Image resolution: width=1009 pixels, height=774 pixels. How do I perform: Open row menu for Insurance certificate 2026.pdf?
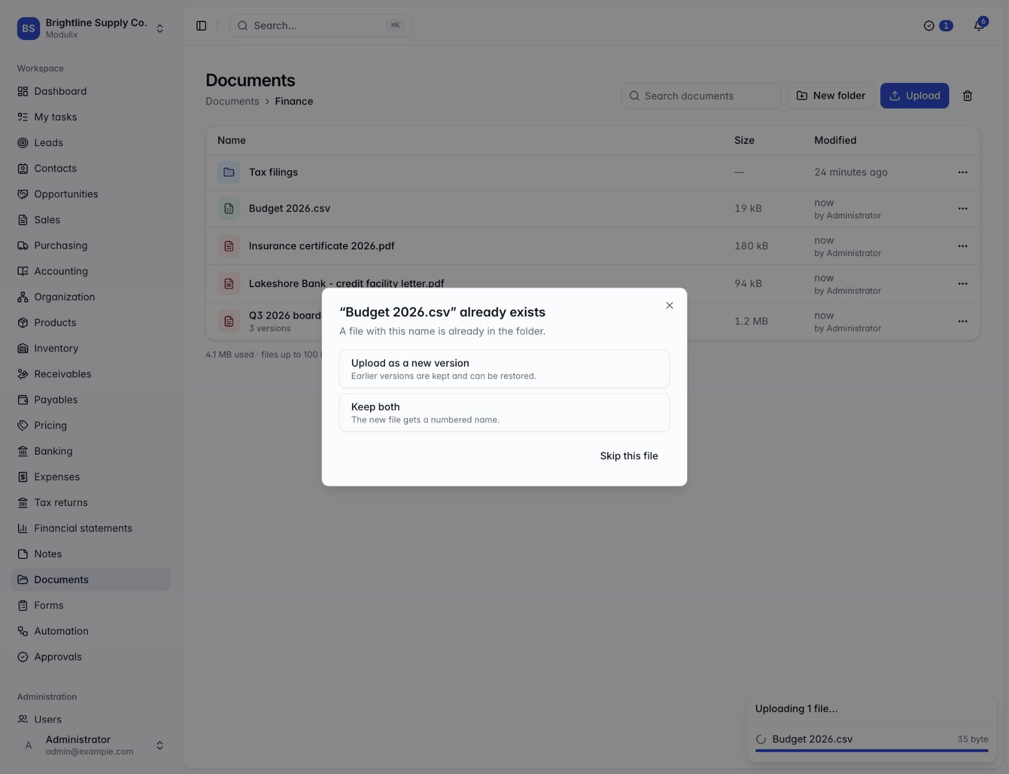(x=962, y=247)
